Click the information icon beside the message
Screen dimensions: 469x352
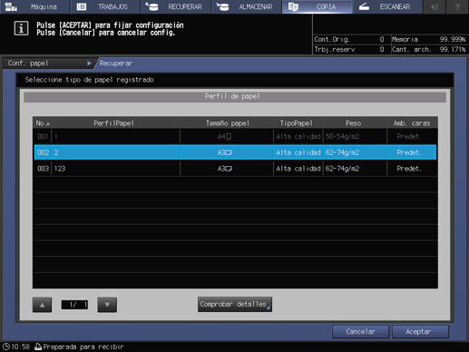pyautogui.click(x=21, y=28)
